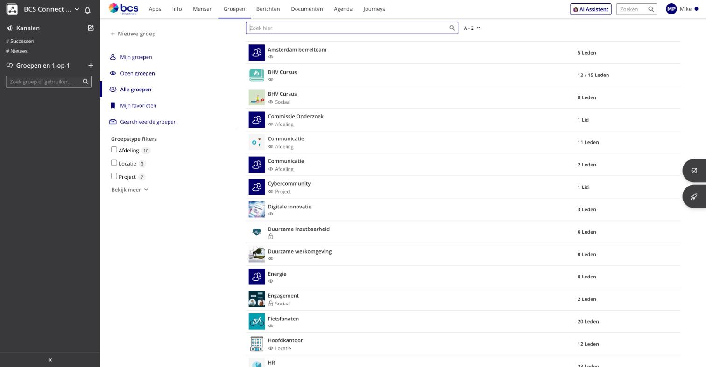Open the notifications bell
The height and width of the screenshot is (367, 706).
(87, 10)
